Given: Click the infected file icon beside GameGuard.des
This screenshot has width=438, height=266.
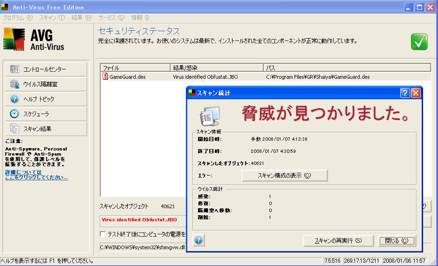Looking at the screenshot, I should [x=105, y=76].
